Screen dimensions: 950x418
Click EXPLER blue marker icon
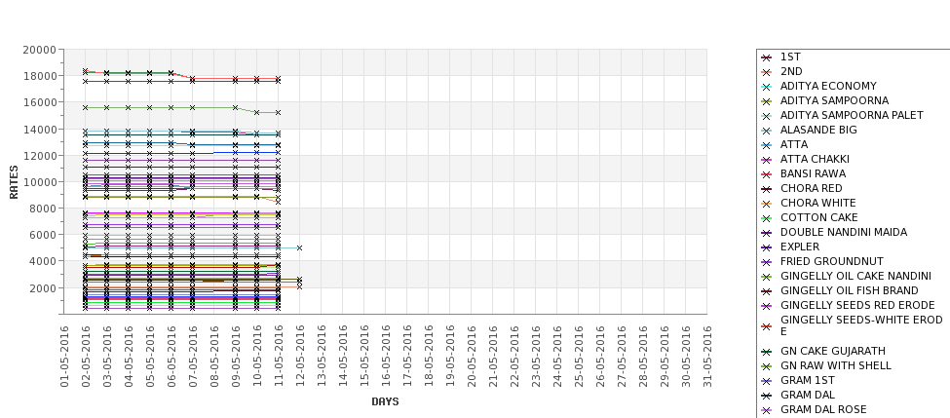click(x=767, y=247)
